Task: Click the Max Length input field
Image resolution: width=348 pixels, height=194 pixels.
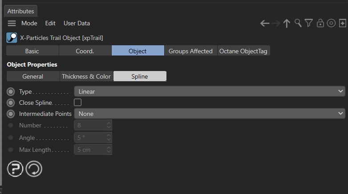Action: pyautogui.click(x=90, y=150)
